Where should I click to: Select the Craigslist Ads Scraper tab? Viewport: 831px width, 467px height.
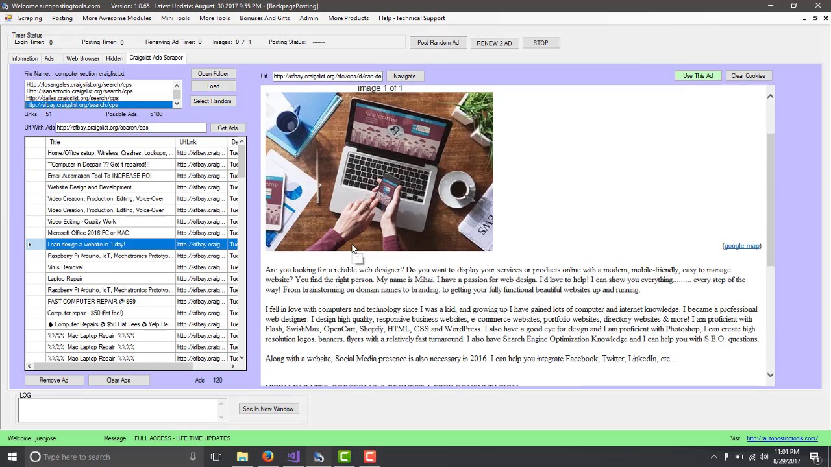click(156, 58)
